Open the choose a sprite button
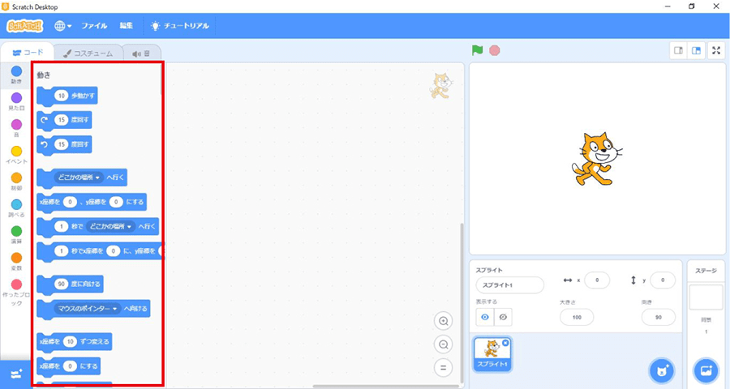 (662, 371)
